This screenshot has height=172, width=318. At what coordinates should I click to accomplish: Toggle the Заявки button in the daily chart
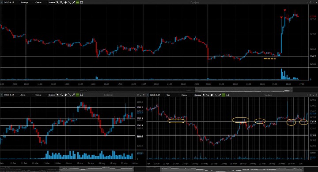pos(52,95)
